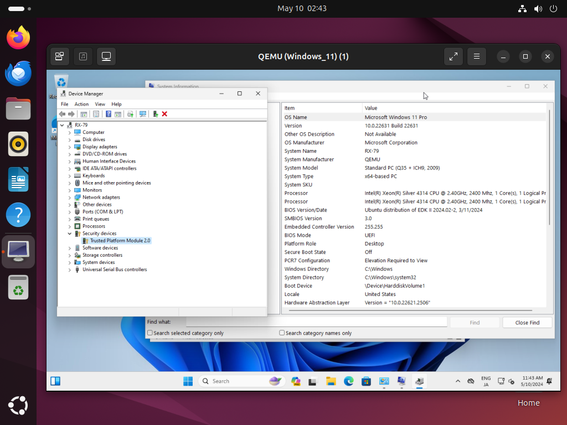Click the Close Find button
This screenshot has height=425, width=567.
point(527,323)
